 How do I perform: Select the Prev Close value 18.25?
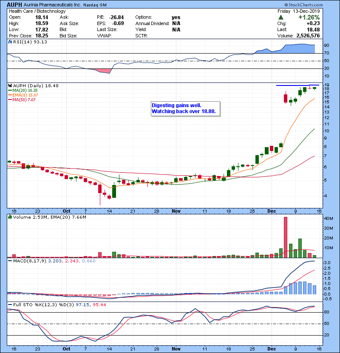click(42, 36)
